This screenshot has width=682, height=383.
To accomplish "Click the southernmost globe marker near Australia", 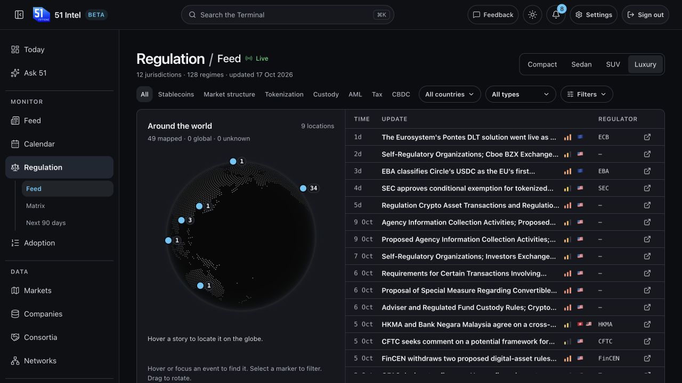I will pos(200,286).
